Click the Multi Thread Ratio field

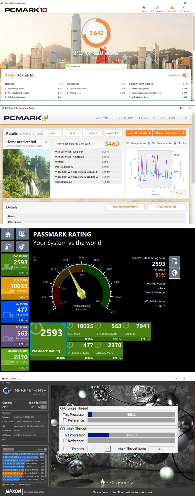tap(162, 449)
